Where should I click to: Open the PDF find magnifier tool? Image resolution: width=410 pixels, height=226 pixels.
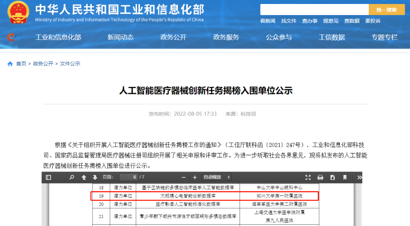[x=72, y=177]
